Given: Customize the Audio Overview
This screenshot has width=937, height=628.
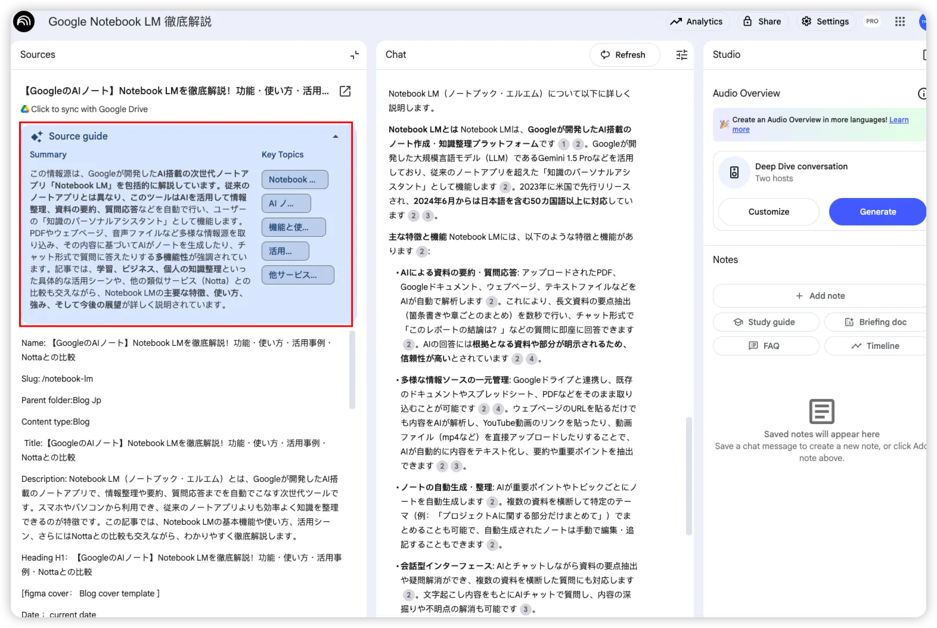Looking at the screenshot, I should (x=768, y=212).
